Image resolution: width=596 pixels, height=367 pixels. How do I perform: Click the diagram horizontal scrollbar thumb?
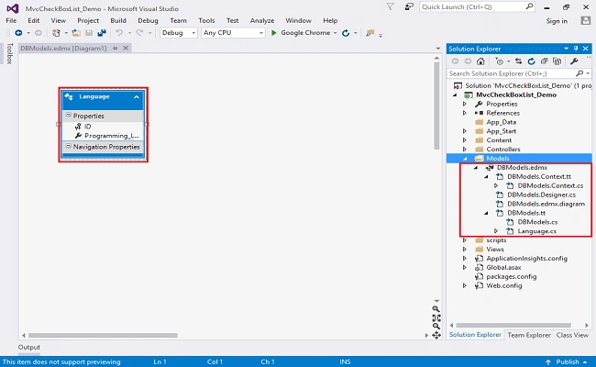pyautogui.click(x=103, y=336)
